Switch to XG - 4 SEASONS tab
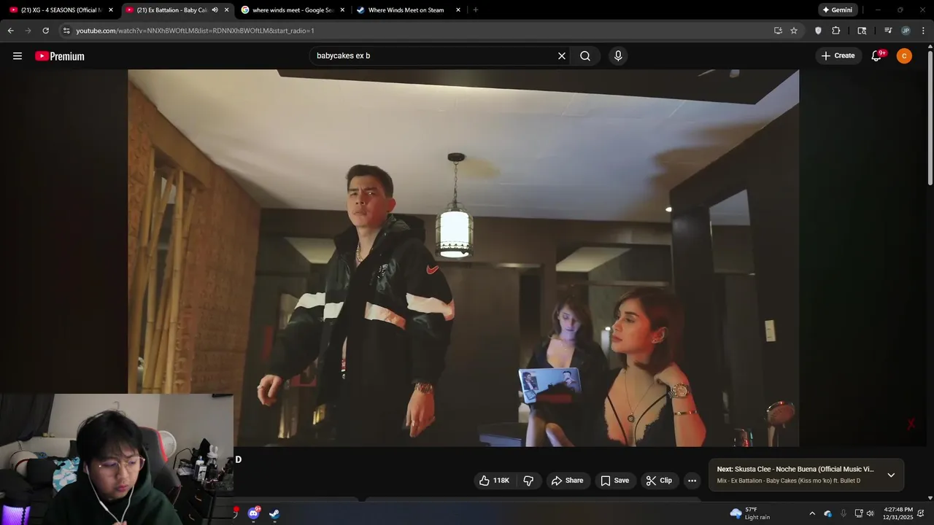Viewport: 934px width, 525px height. click(61, 10)
